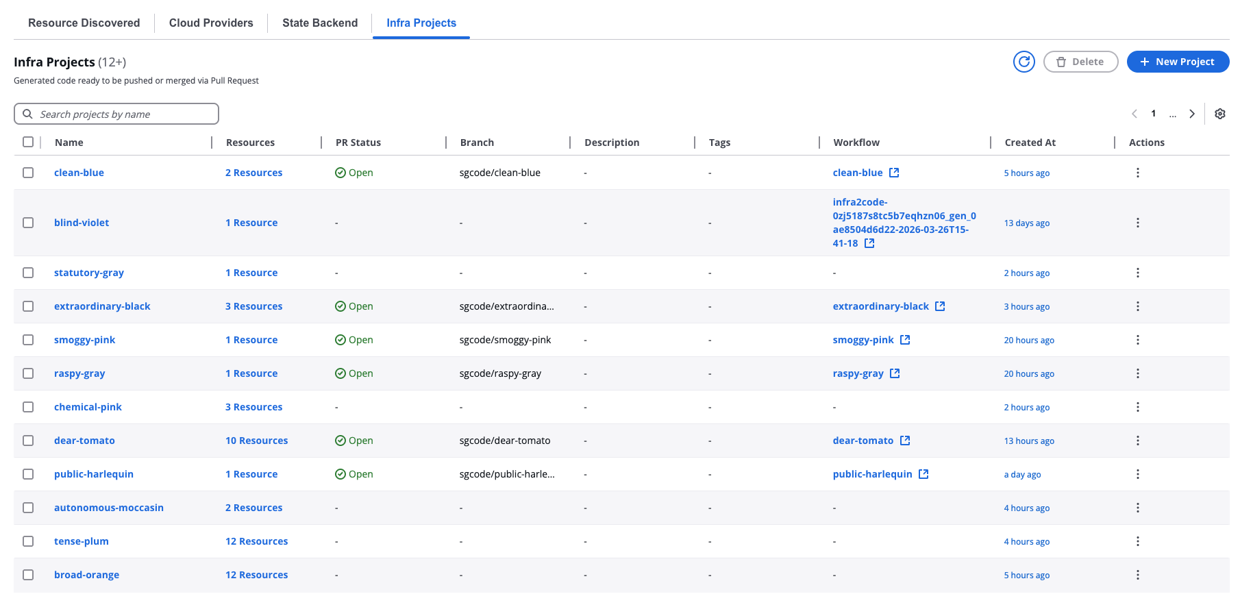Open actions menu for smoggy-pink row
The image size is (1240, 594).
pyautogui.click(x=1137, y=340)
